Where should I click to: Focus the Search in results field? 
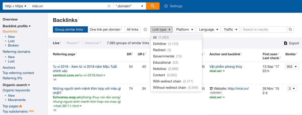tap(264, 29)
